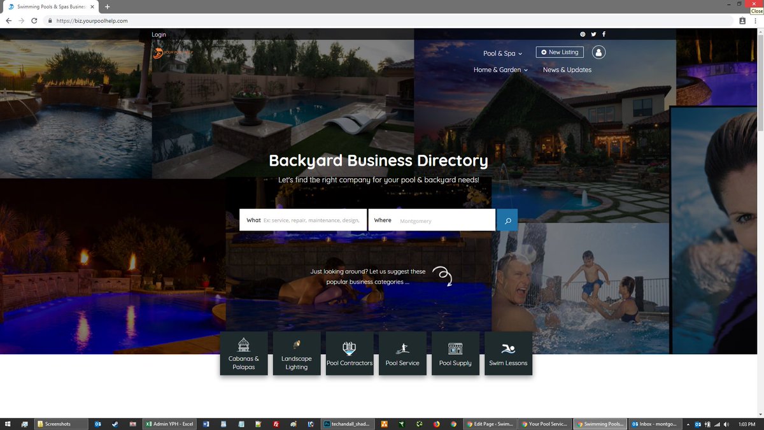
Task: Click the Landscape Lighting category icon
Action: pos(297,353)
